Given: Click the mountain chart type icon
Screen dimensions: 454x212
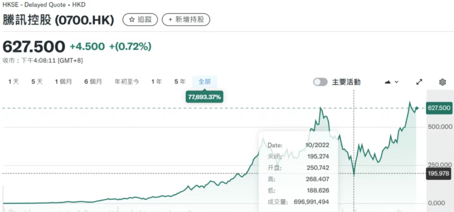Looking at the screenshot, I should 388,82.
